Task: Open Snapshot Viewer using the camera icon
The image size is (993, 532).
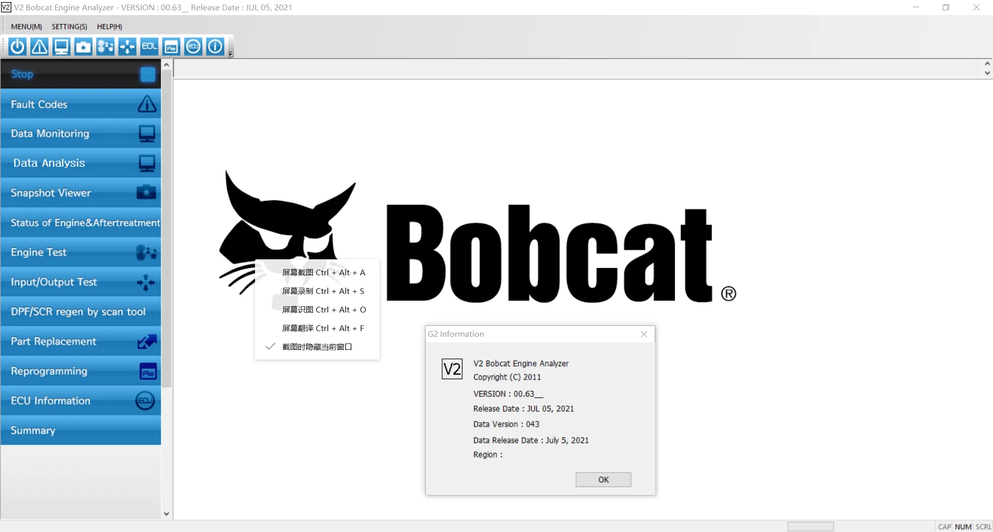Action: [x=83, y=46]
